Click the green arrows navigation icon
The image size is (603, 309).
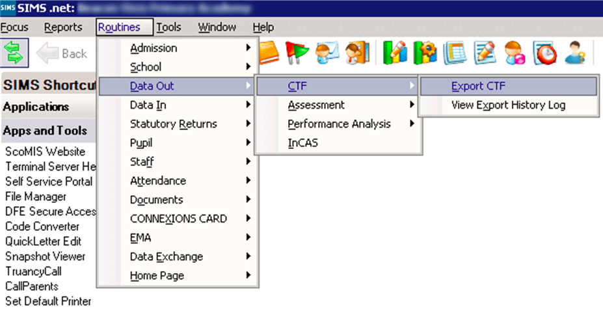[14, 53]
